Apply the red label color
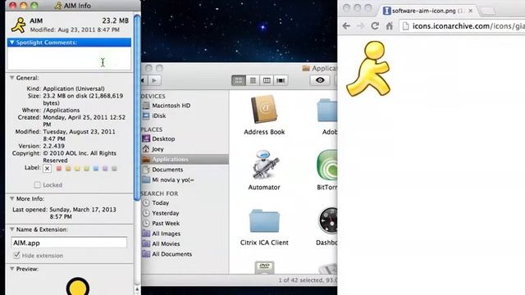 (59, 169)
